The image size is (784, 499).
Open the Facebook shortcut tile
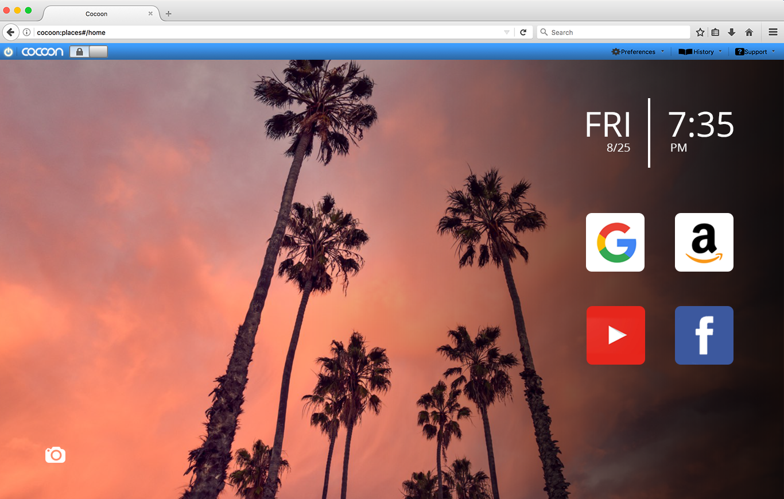704,335
